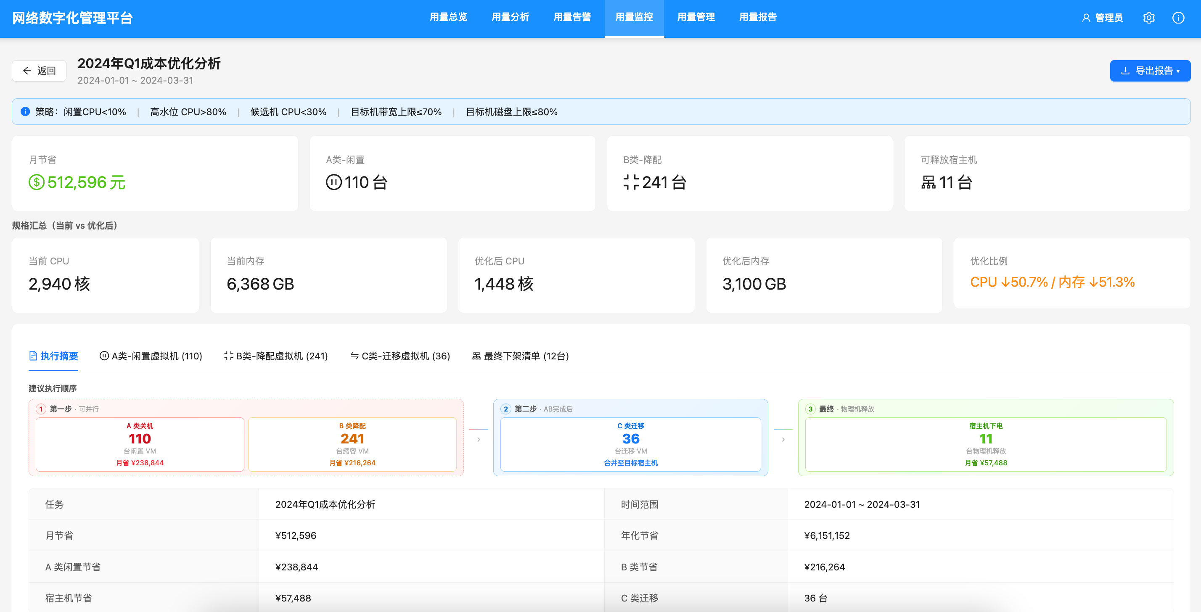This screenshot has width=1201, height=612.
Task: Click the 当前 CPU 2,940 核 value
Action: (59, 284)
